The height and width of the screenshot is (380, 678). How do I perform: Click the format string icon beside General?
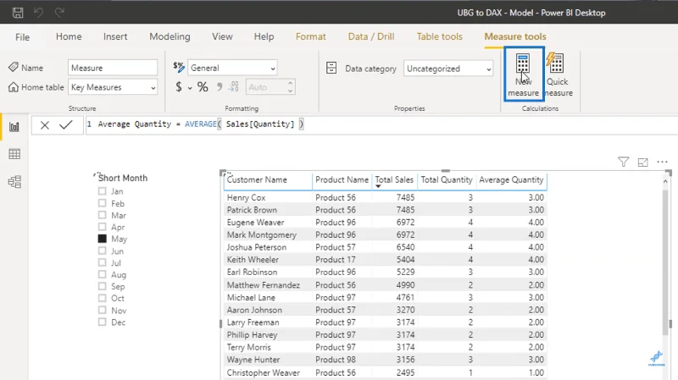(179, 68)
